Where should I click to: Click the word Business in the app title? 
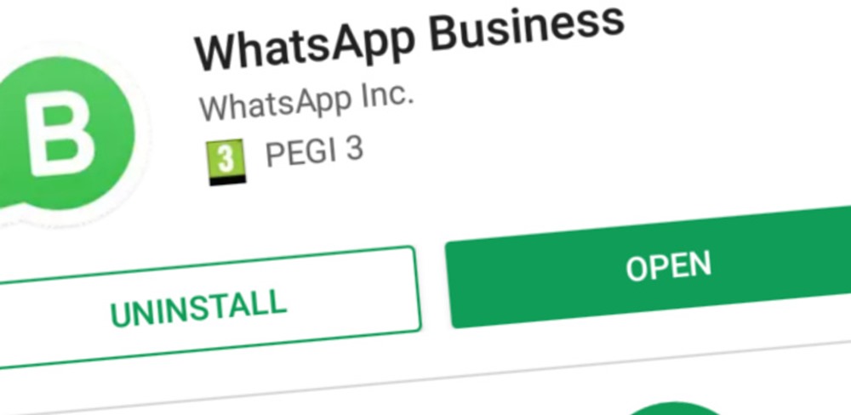tap(528, 26)
